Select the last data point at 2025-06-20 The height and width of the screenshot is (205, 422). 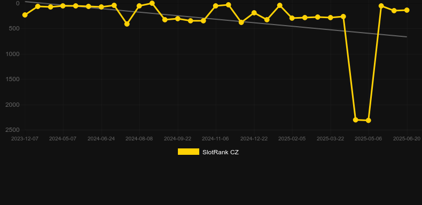point(407,10)
